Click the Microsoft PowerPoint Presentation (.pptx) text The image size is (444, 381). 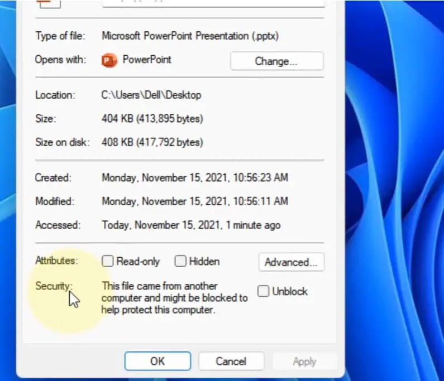tap(190, 36)
